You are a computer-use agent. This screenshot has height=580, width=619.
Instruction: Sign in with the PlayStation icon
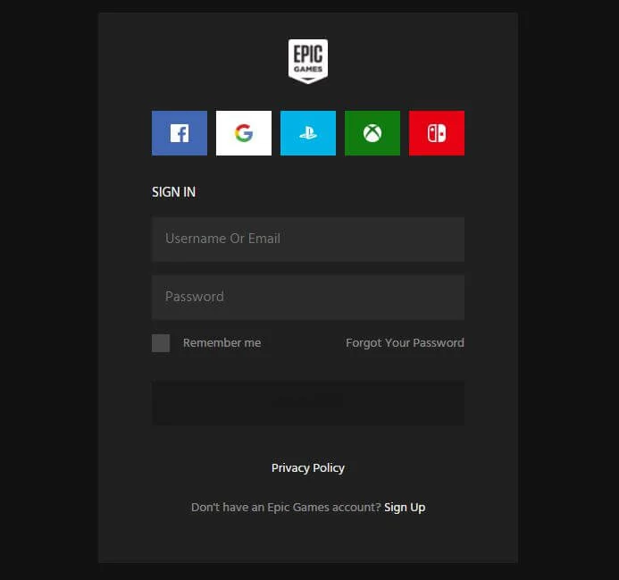click(x=308, y=133)
